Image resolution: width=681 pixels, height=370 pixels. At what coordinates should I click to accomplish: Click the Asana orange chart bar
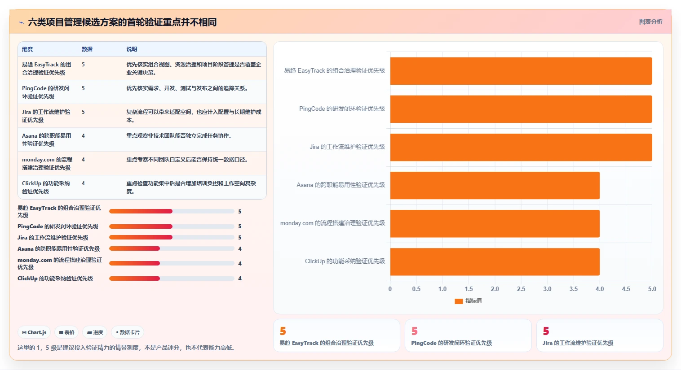pos(495,185)
